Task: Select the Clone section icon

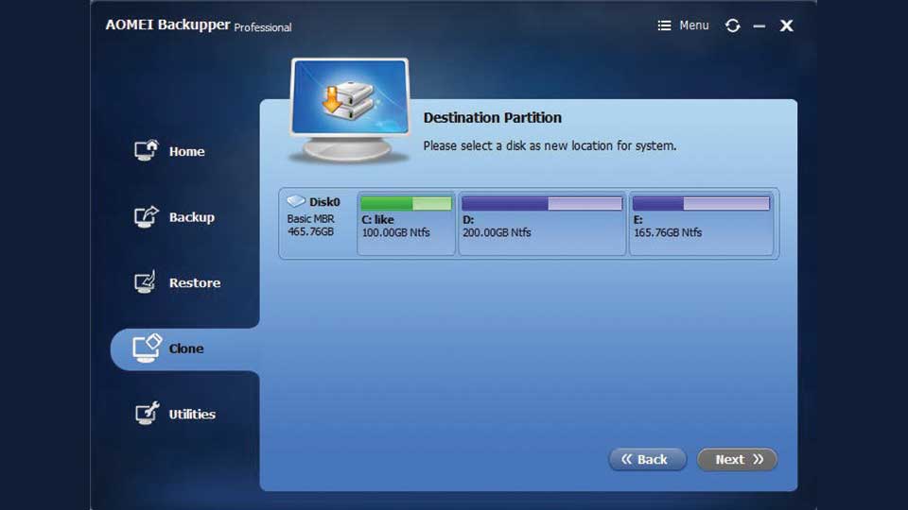Action: coord(147,348)
